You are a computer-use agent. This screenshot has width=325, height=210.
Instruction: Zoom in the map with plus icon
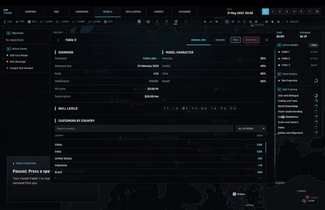click(x=205, y=22)
